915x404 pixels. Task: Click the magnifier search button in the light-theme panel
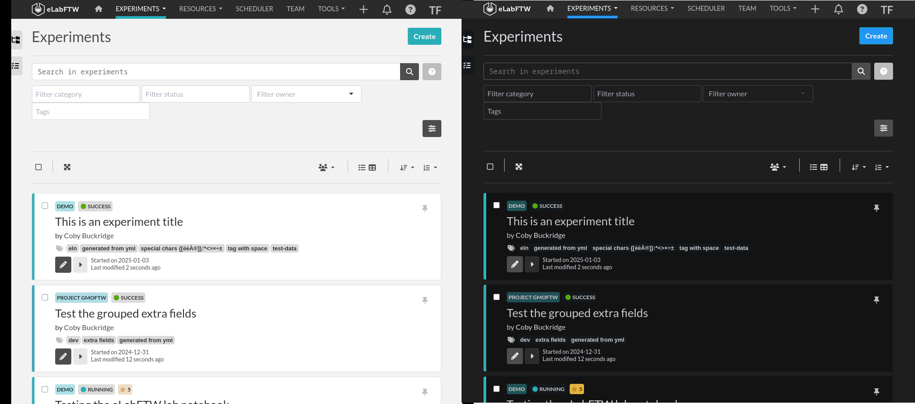tap(409, 72)
